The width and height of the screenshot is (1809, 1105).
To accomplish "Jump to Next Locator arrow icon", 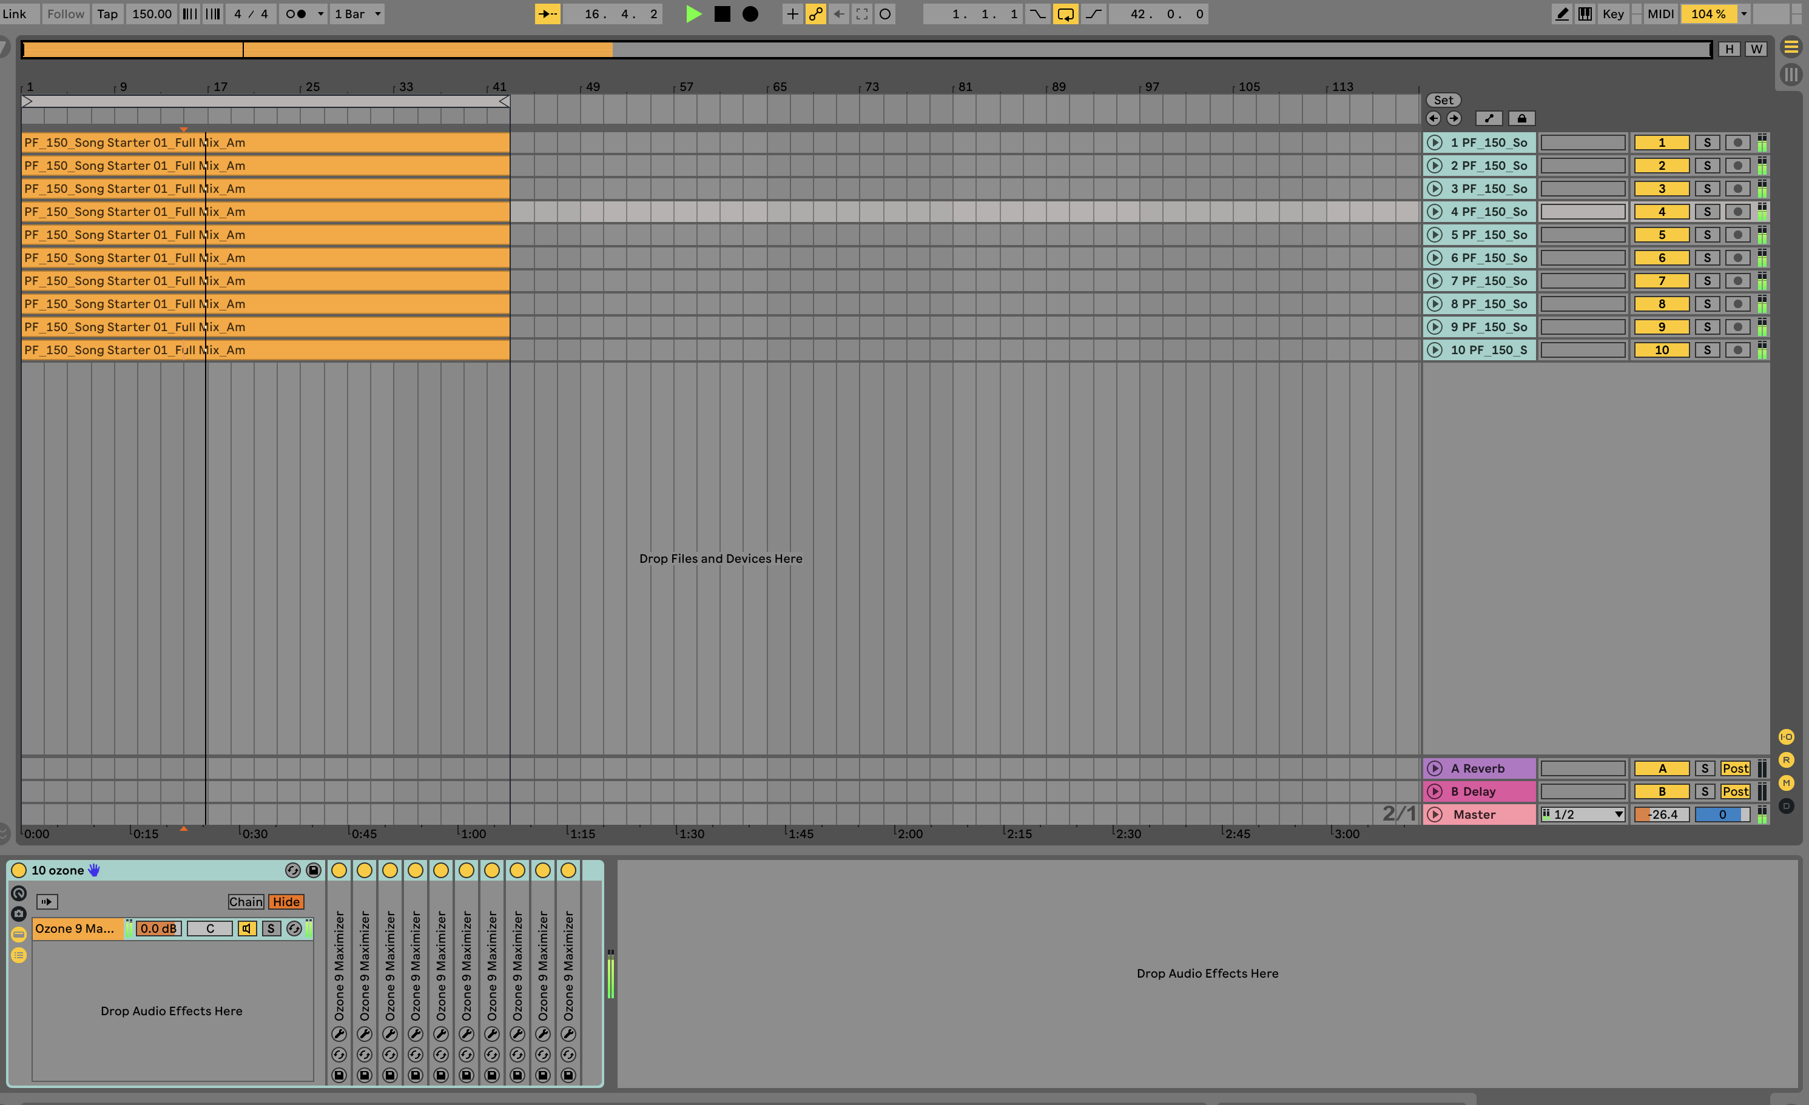I will [1454, 118].
